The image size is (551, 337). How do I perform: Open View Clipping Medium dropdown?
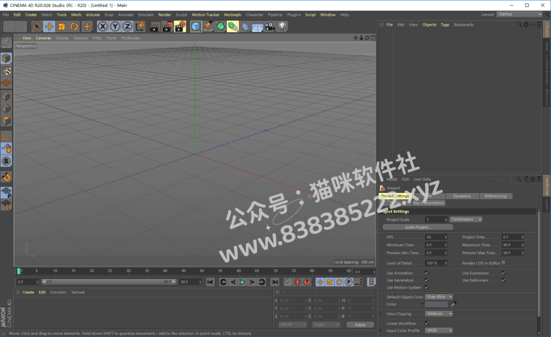tap(439, 314)
